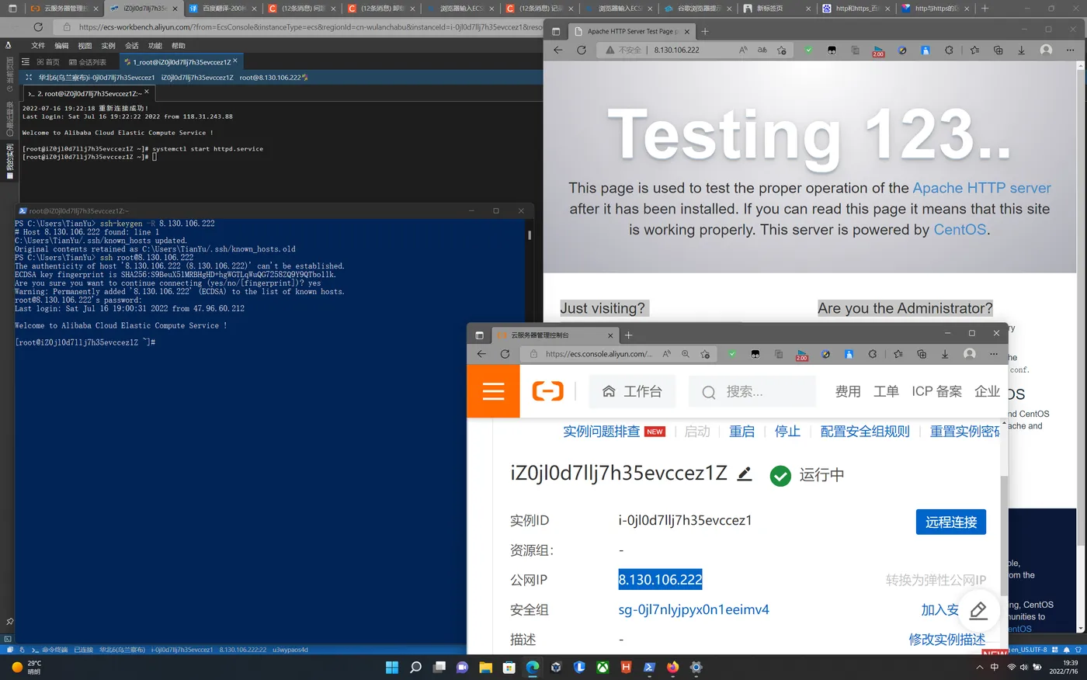
Task: Add console page to favorites star icon
Action: point(705,354)
